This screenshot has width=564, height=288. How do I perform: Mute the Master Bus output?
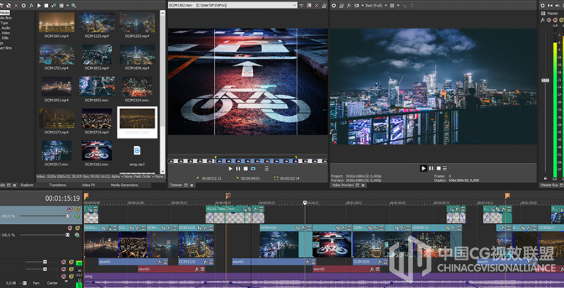click(555, 20)
